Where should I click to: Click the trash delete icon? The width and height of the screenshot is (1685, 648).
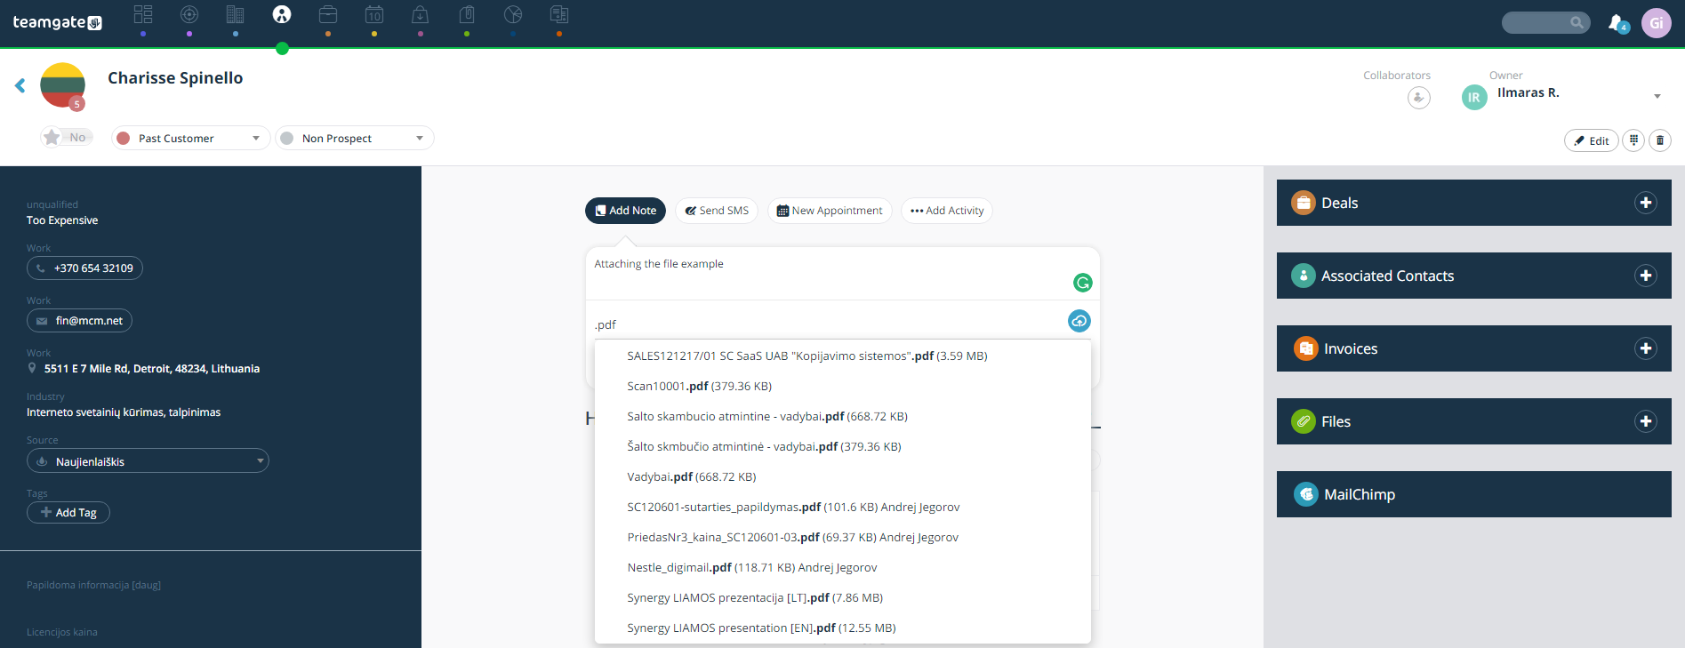(x=1660, y=140)
